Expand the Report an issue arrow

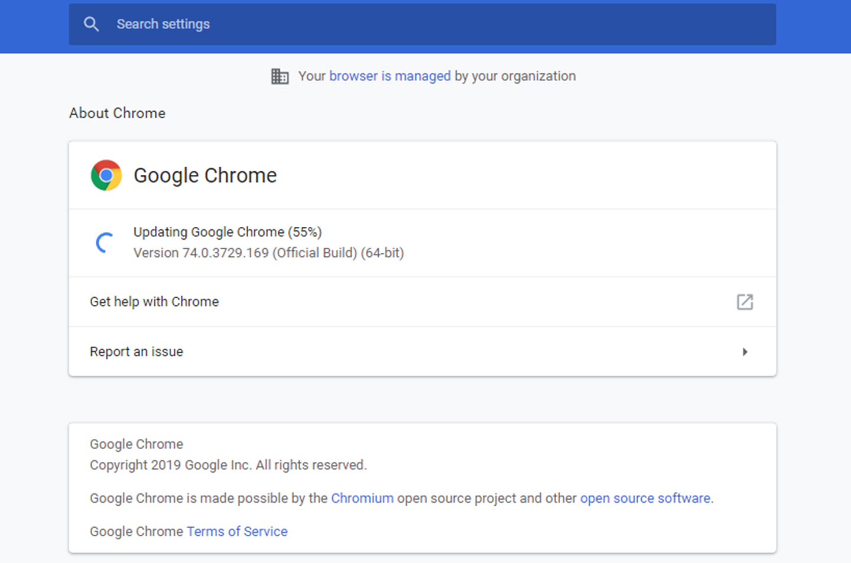(745, 352)
